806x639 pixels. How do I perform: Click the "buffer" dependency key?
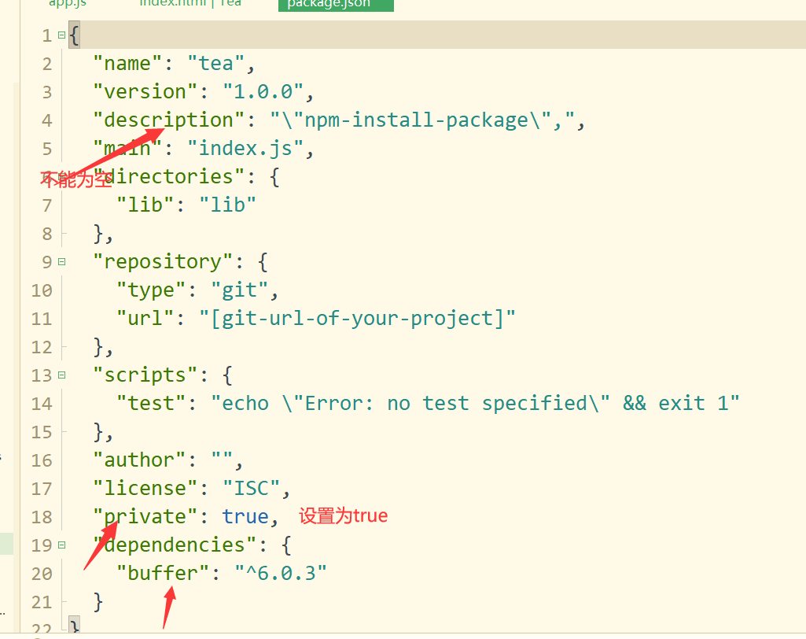[x=163, y=573]
